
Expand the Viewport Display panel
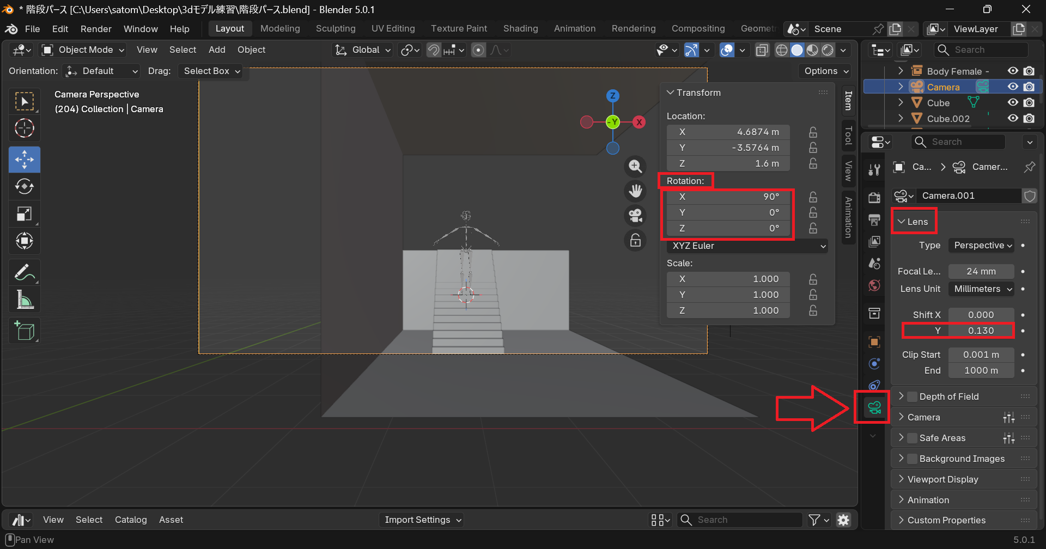tap(942, 479)
